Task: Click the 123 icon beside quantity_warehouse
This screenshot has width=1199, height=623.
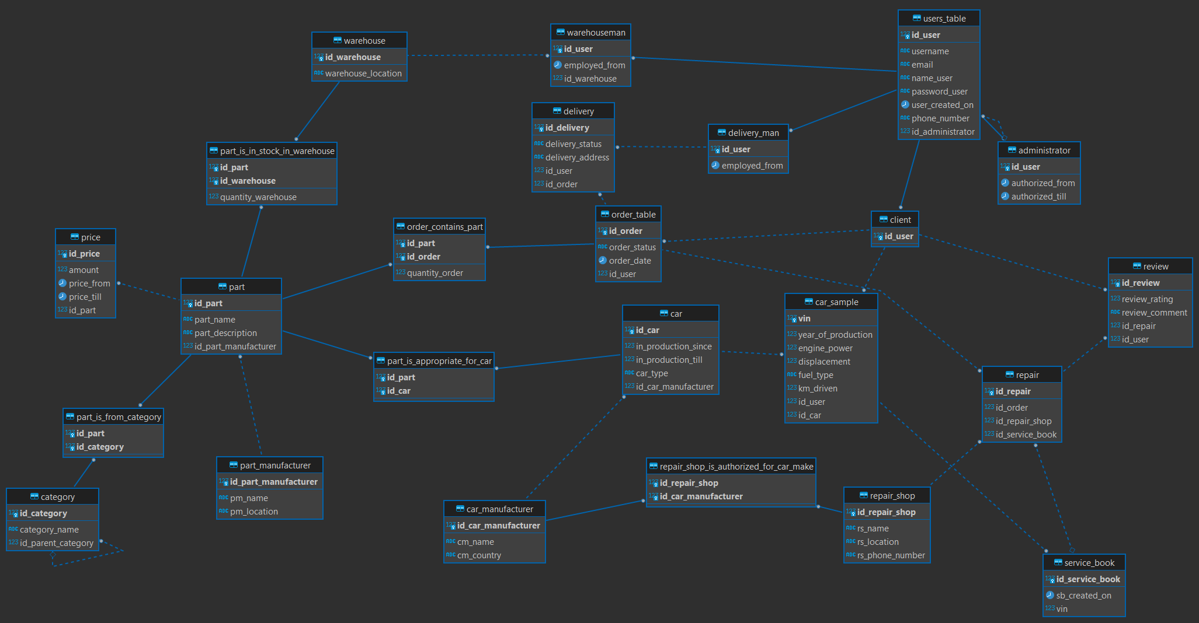Action: point(213,197)
